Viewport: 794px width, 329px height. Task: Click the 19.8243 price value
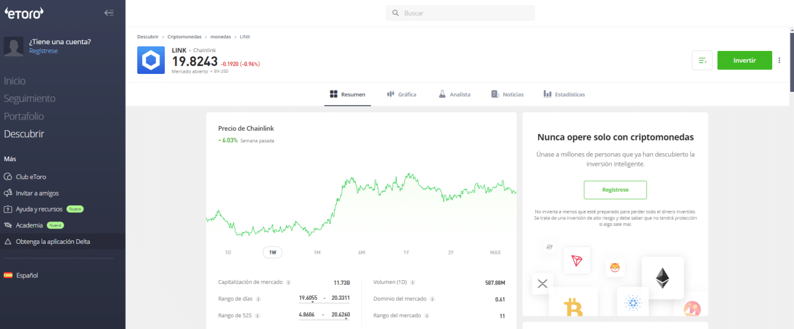click(x=195, y=61)
